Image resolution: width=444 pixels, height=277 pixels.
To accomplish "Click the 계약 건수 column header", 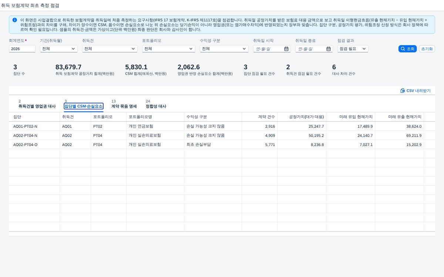I will click(x=260, y=117).
